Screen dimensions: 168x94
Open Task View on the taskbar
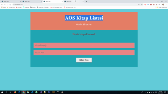tap(10, 92)
